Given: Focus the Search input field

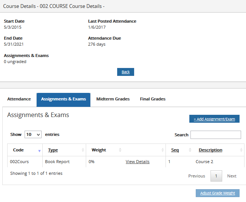Looking at the screenshot, I should [x=215, y=135].
